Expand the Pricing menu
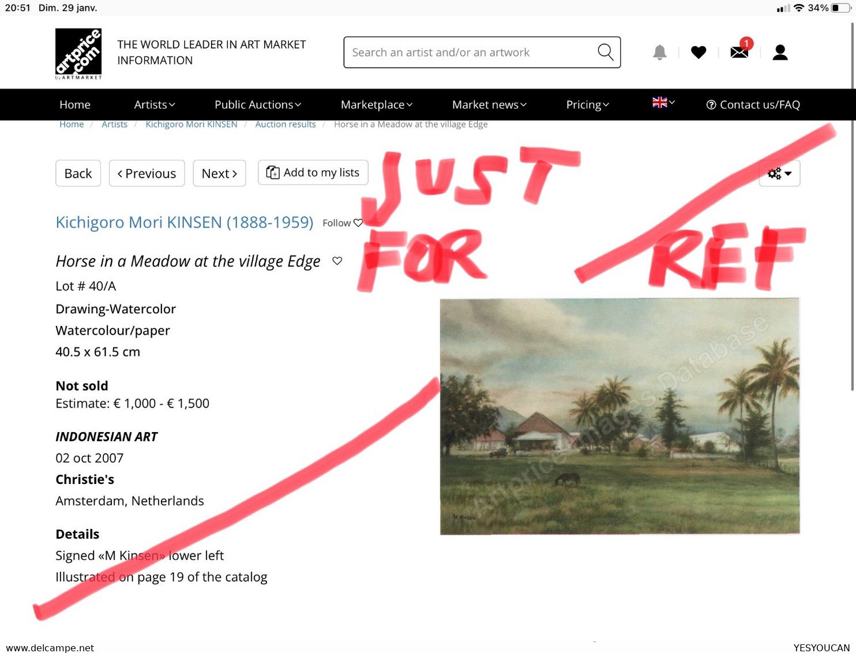The image size is (856, 653). pos(587,104)
